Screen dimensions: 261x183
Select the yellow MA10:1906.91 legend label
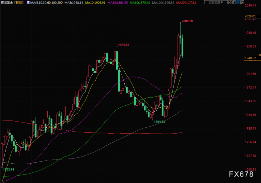[x=95, y=3]
